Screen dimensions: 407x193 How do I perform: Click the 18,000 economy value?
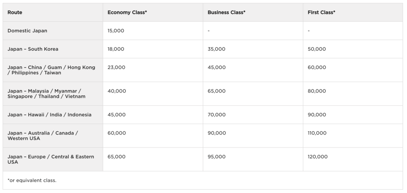point(116,49)
